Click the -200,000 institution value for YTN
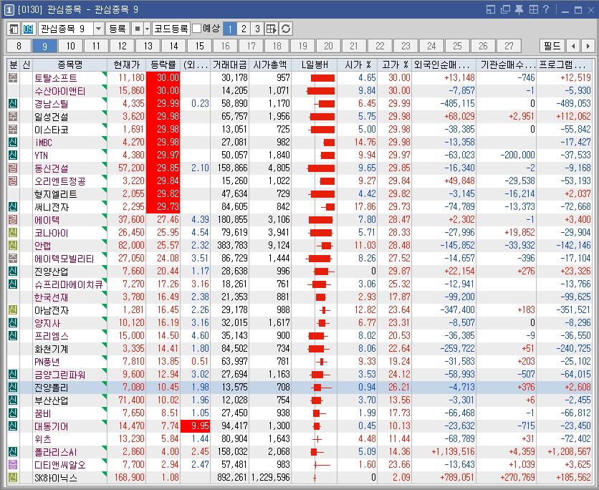 point(517,155)
